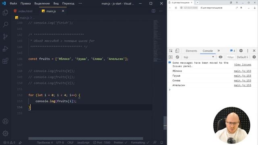The image size is (258, 145).
Task: Click VS Code horizontal scrollbar
Action: (86, 139)
